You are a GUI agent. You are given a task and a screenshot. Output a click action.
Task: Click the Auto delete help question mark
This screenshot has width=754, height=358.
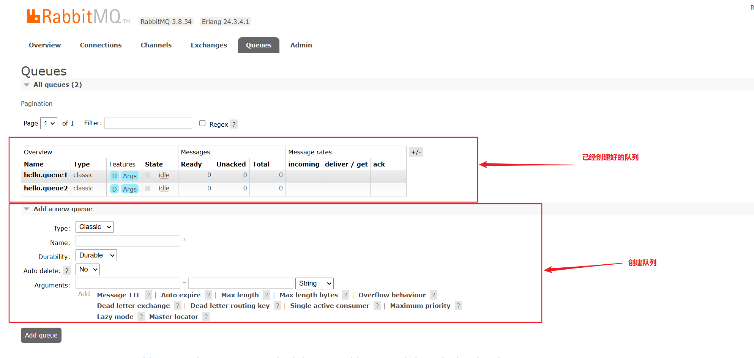point(67,271)
